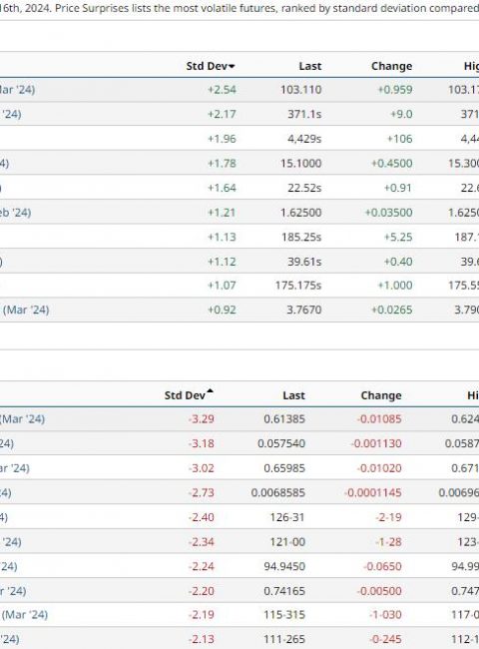Select the row with last price 4,429s
Image resolution: width=479 pixels, height=649 pixels.
(239, 138)
